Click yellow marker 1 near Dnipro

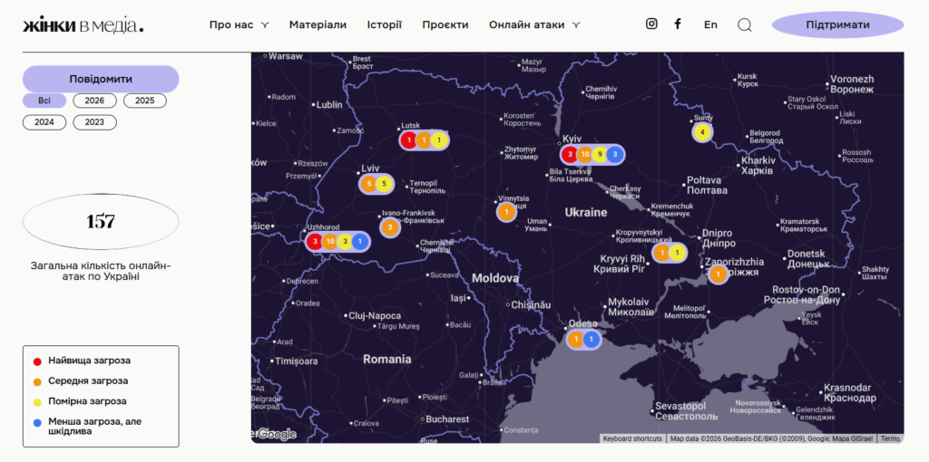[677, 253]
